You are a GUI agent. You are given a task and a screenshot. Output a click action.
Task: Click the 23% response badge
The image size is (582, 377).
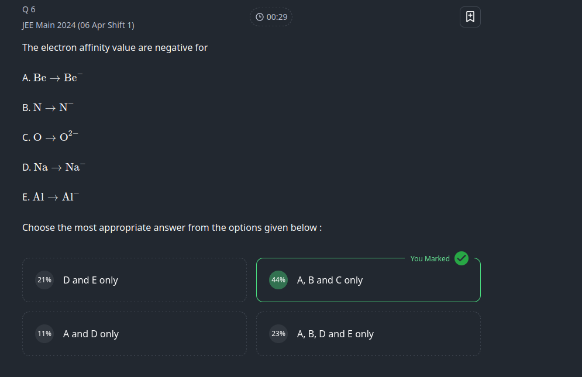click(x=278, y=334)
